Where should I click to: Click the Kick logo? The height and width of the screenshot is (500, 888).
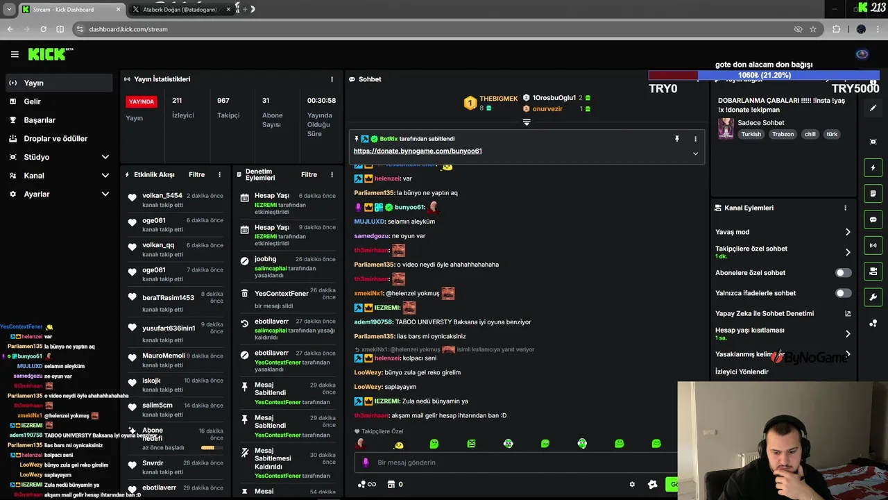coord(50,54)
